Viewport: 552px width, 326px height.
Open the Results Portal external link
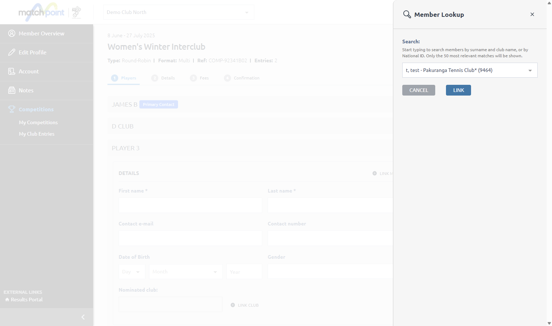(x=27, y=300)
